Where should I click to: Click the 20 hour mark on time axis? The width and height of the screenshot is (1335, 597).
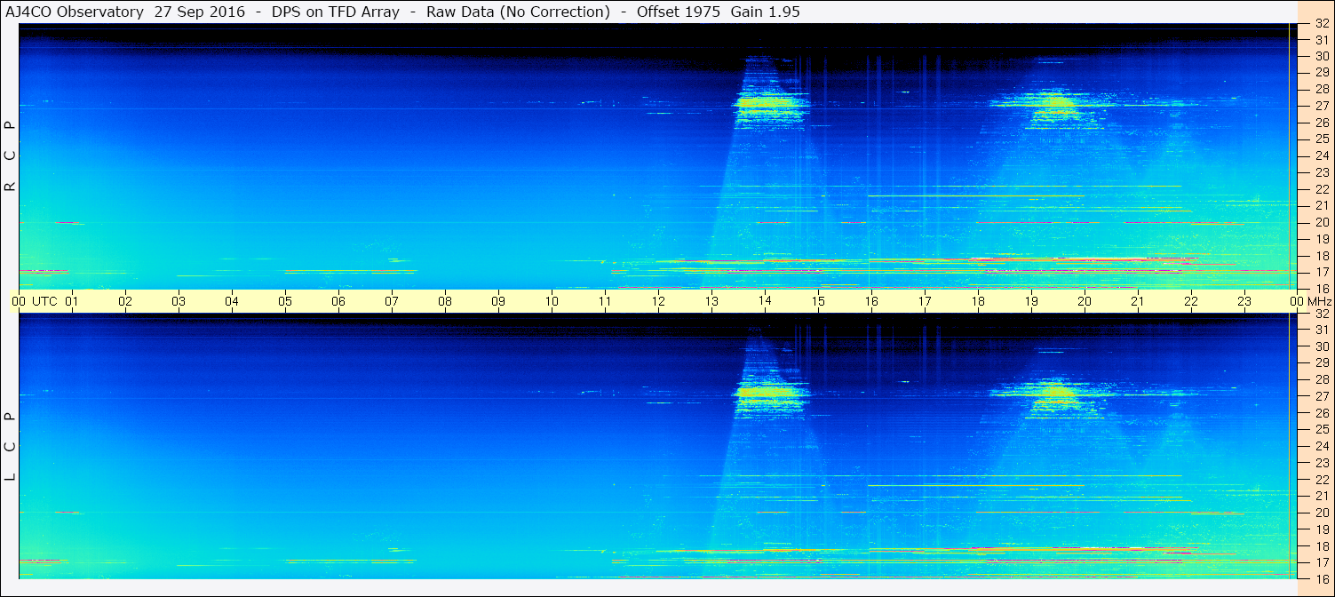1085,301
